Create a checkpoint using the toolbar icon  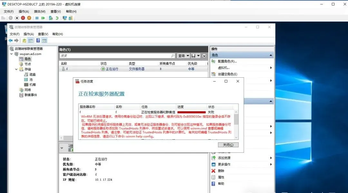(51, 18)
